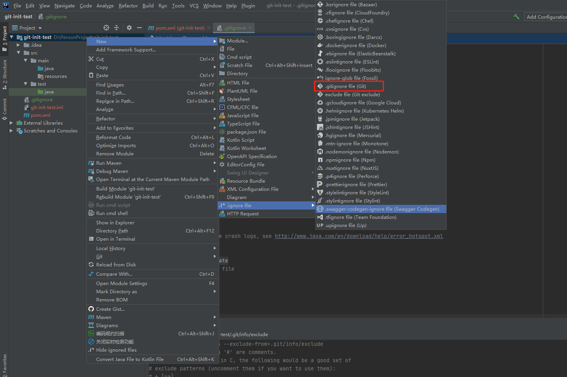Open the VCS menu
This screenshot has height=377, width=567.
[x=194, y=5]
